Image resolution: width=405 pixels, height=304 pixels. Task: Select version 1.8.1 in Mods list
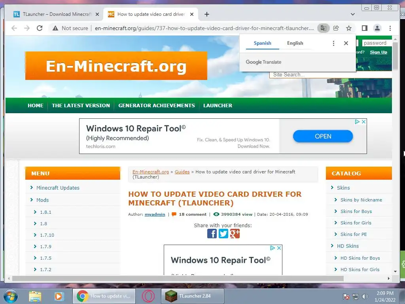coord(46,212)
